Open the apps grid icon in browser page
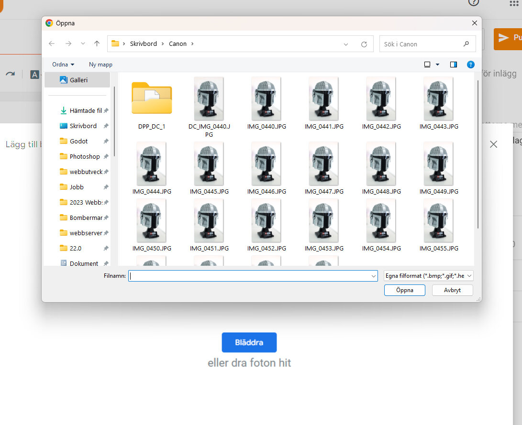Screen dimensions: 522x425 point(514,3)
